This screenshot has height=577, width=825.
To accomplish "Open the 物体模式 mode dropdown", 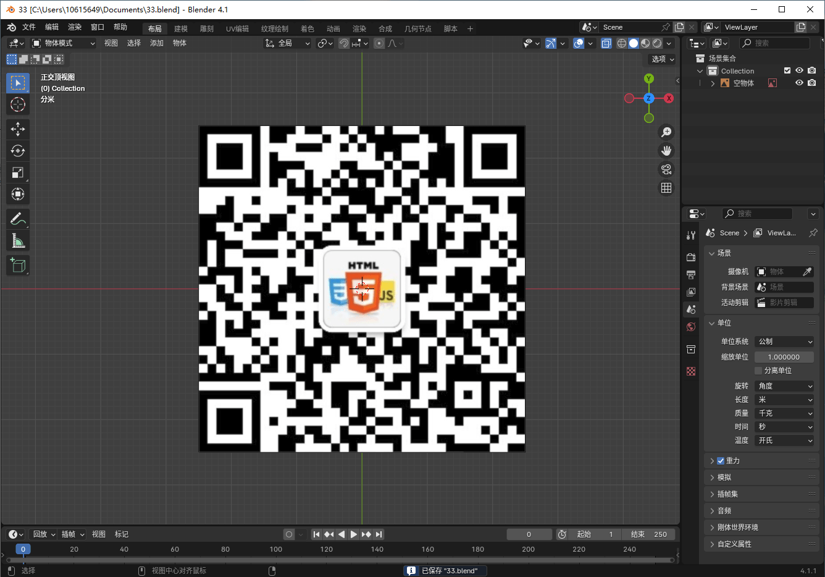I will (x=64, y=43).
